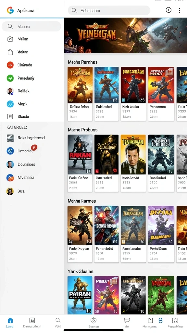187x333 pixels.
Task: Click the Edamseam search bar
Action: click(x=109, y=10)
